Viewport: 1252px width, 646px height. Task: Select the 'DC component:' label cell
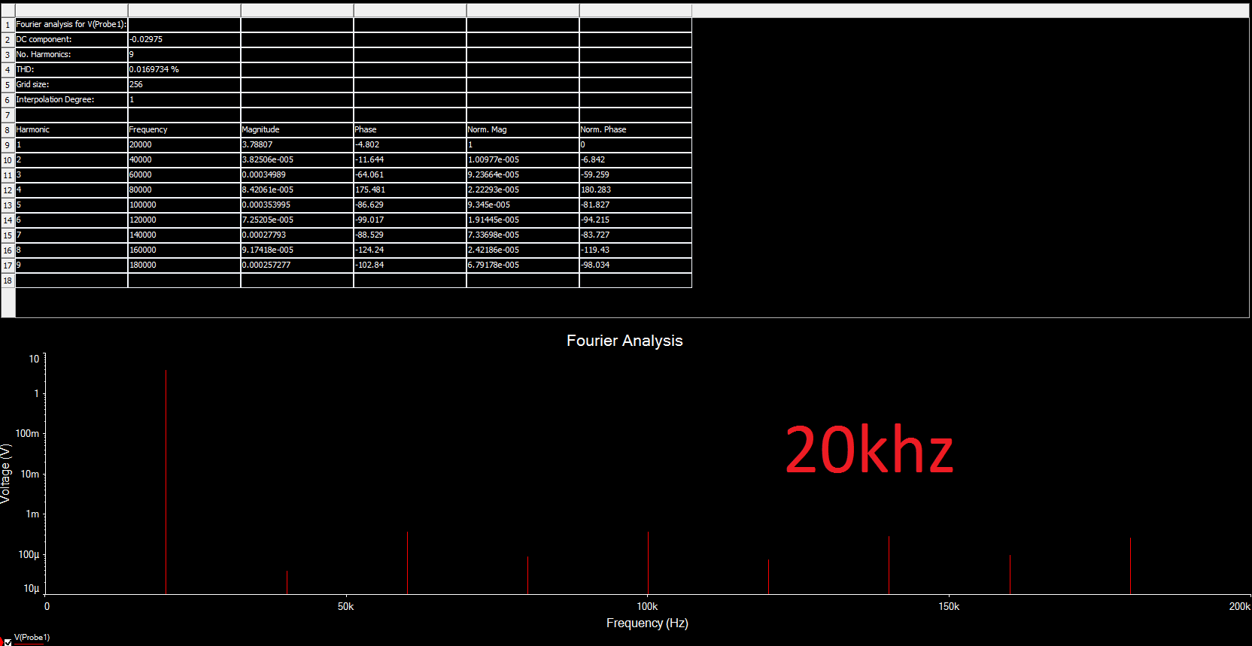(71, 40)
